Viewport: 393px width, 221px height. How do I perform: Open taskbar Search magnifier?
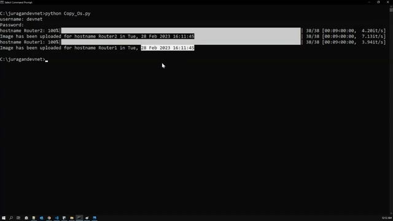[x=11, y=218]
